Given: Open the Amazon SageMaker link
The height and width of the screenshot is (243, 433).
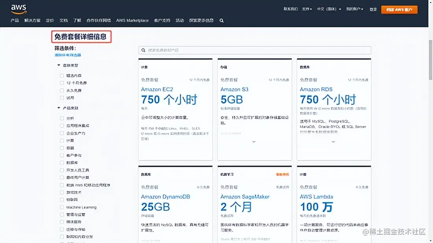Looking at the screenshot, I should 245,197.
